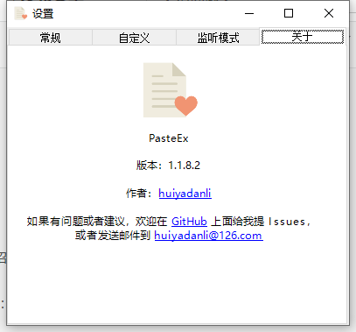This screenshot has width=356, height=332.
Task: Click the large PasteEx document-heart logo
Action: [171, 90]
